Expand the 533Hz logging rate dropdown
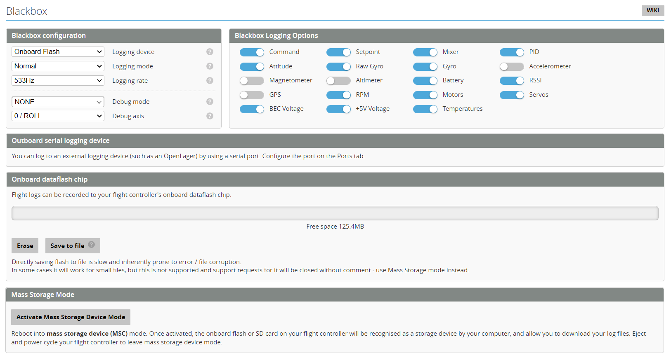 point(58,81)
